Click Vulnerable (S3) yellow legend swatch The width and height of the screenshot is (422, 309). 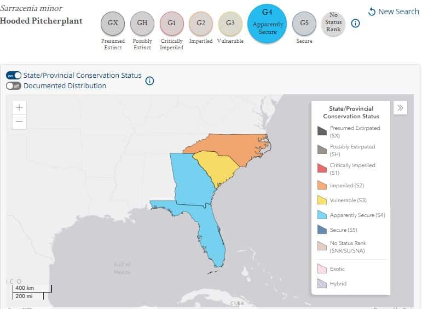point(322,200)
